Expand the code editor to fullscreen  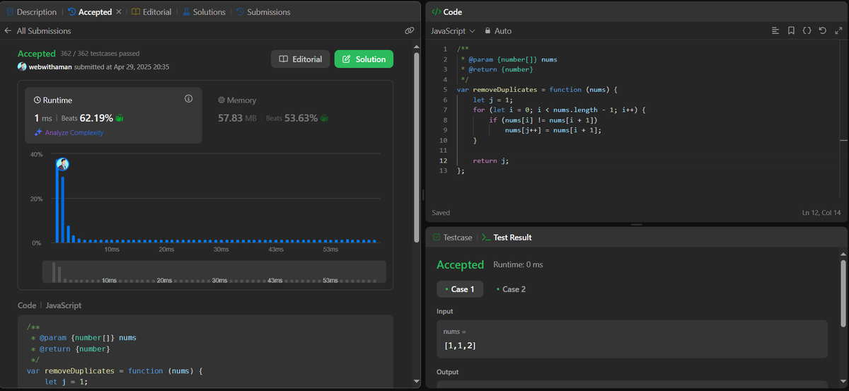click(x=838, y=30)
